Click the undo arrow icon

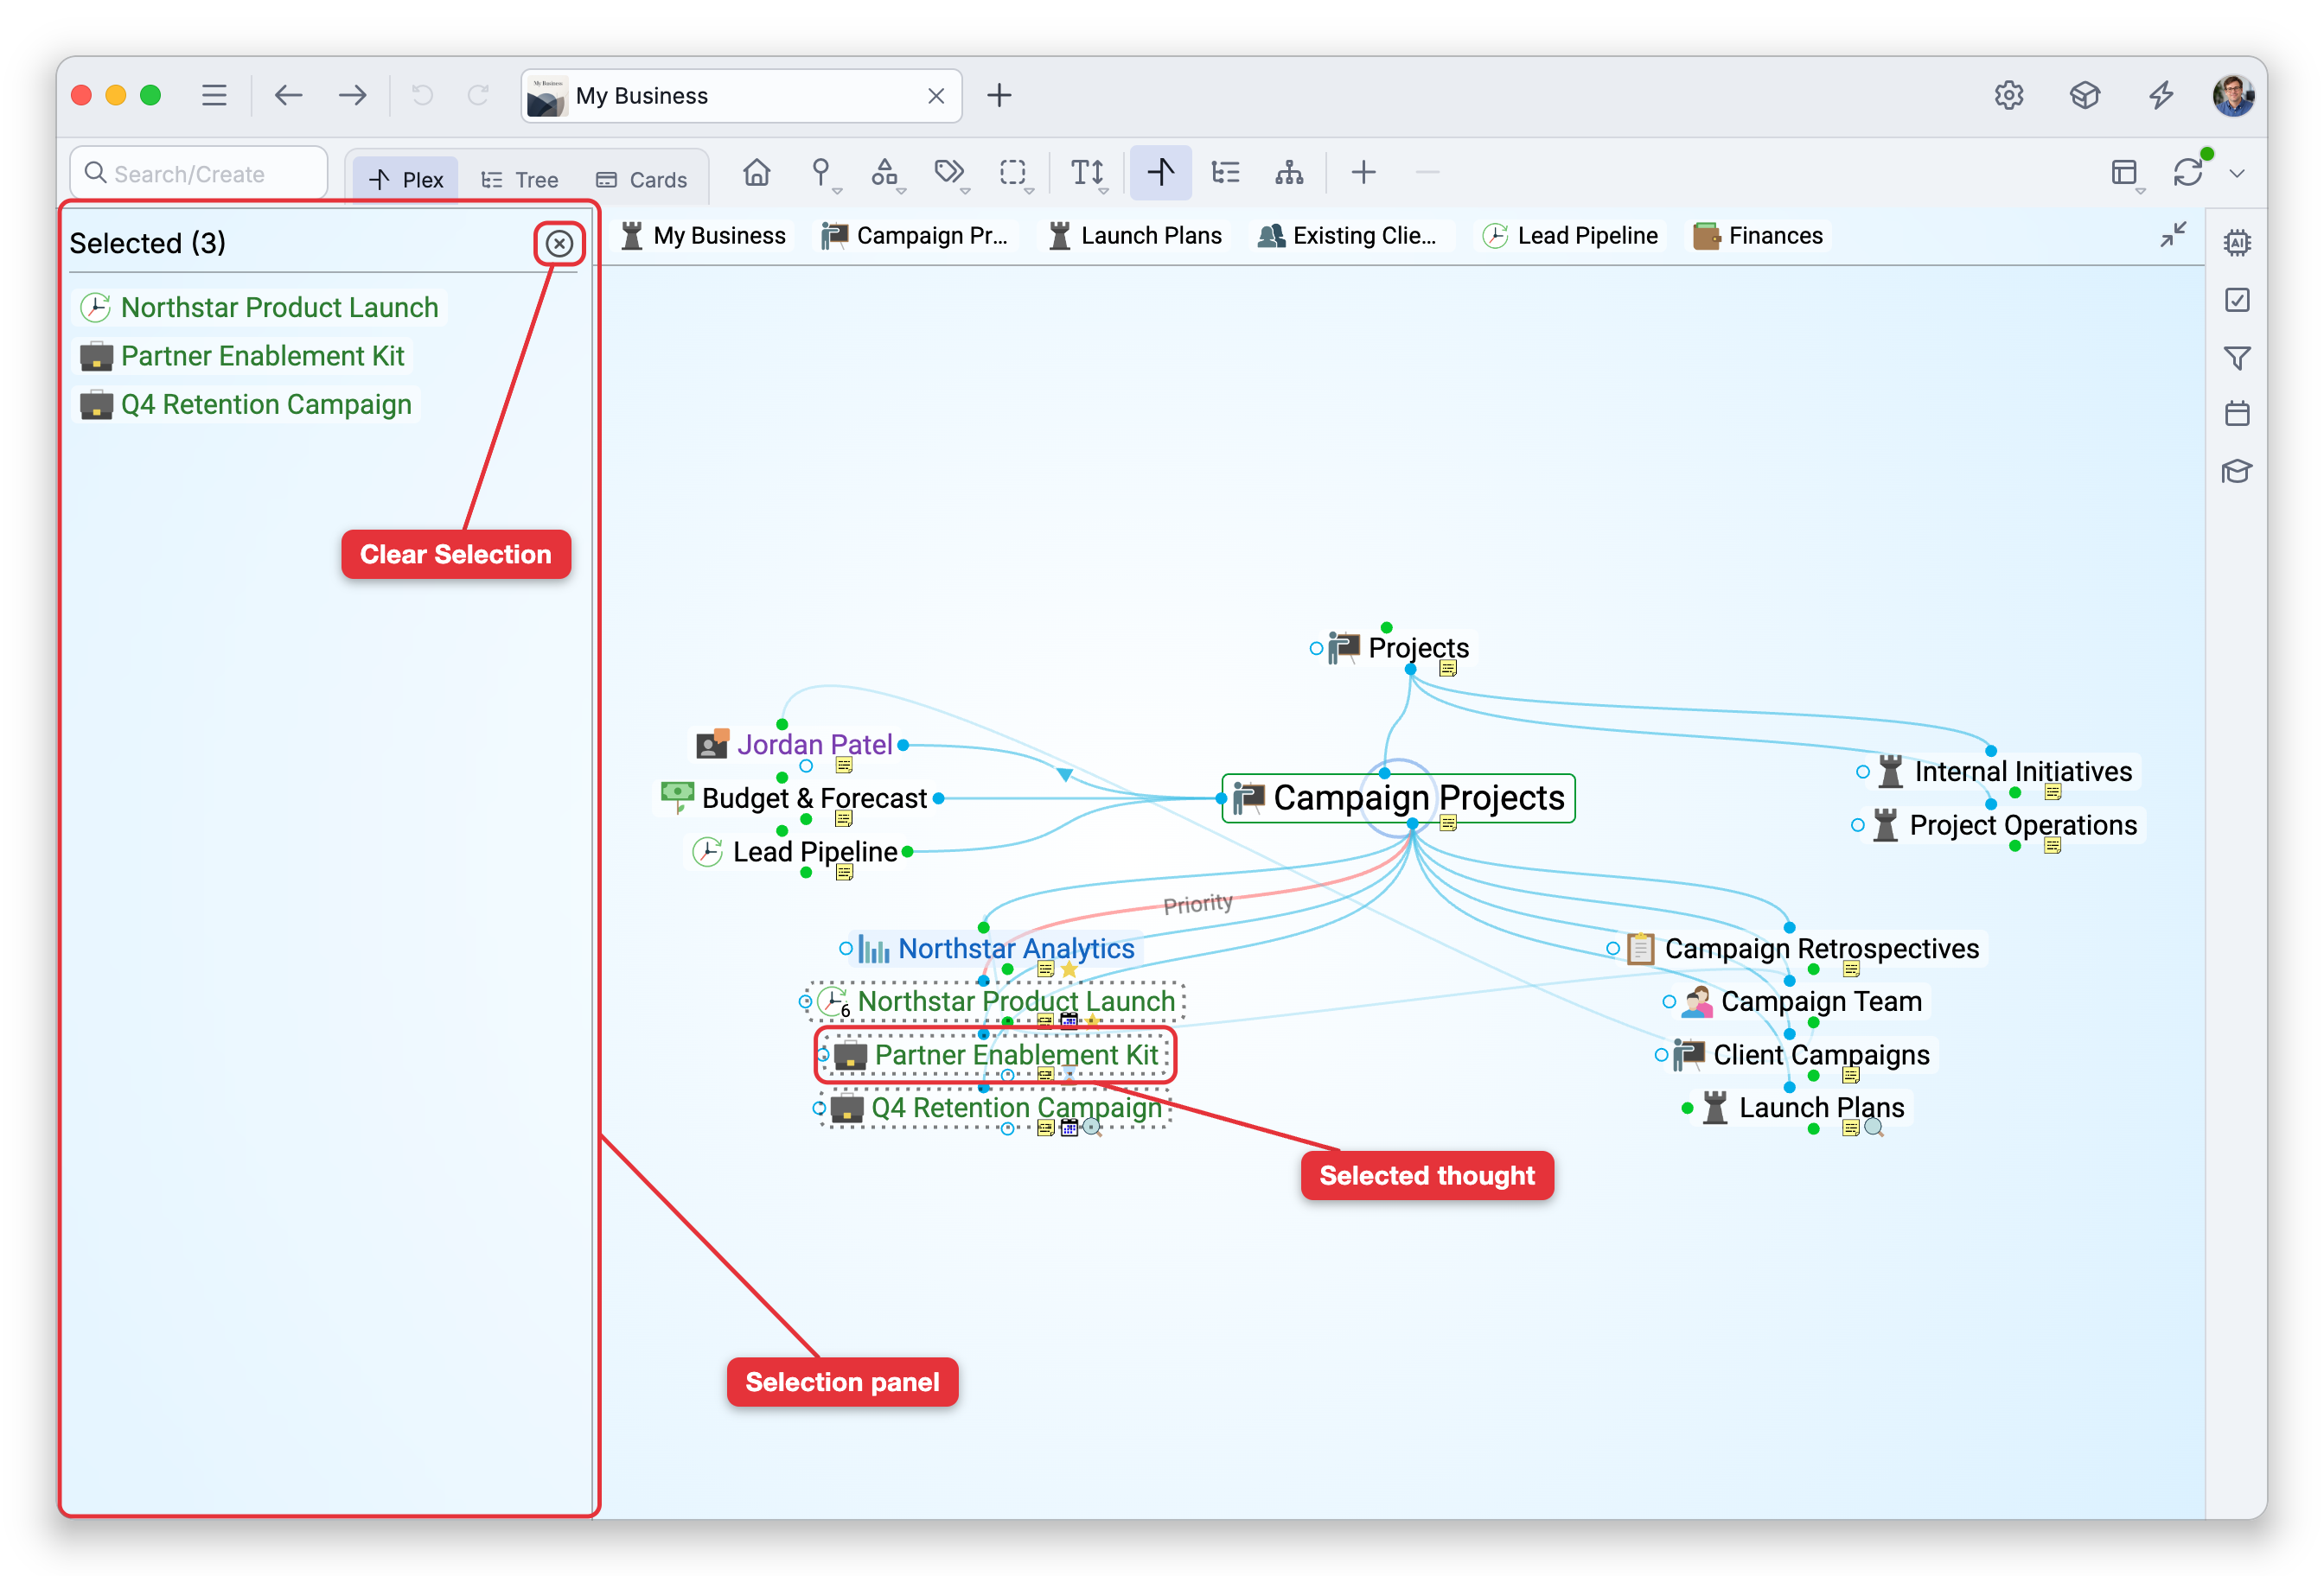423,95
